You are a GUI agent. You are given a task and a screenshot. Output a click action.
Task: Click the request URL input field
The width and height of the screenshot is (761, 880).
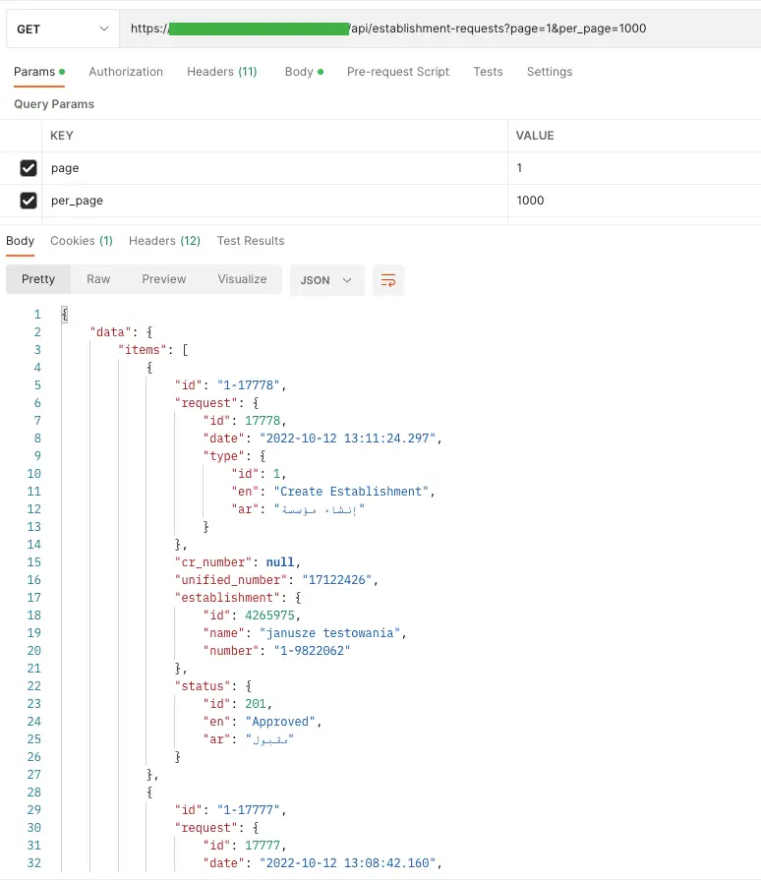pyautogui.click(x=442, y=29)
